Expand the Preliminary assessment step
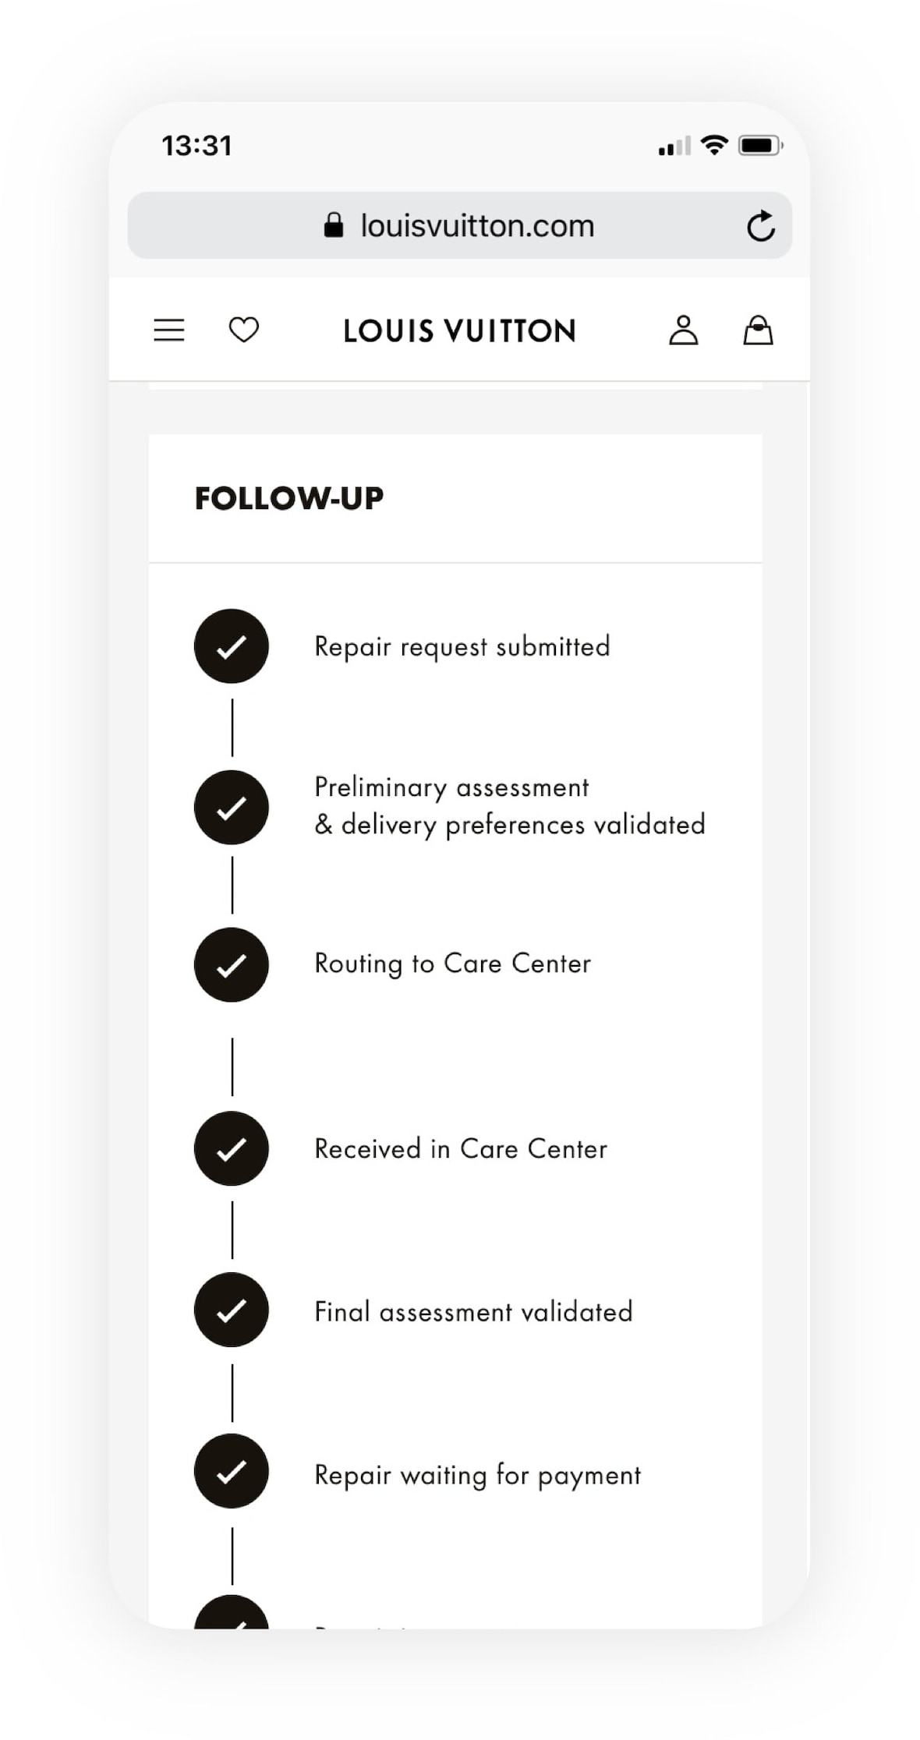920x1740 pixels. pos(509,805)
